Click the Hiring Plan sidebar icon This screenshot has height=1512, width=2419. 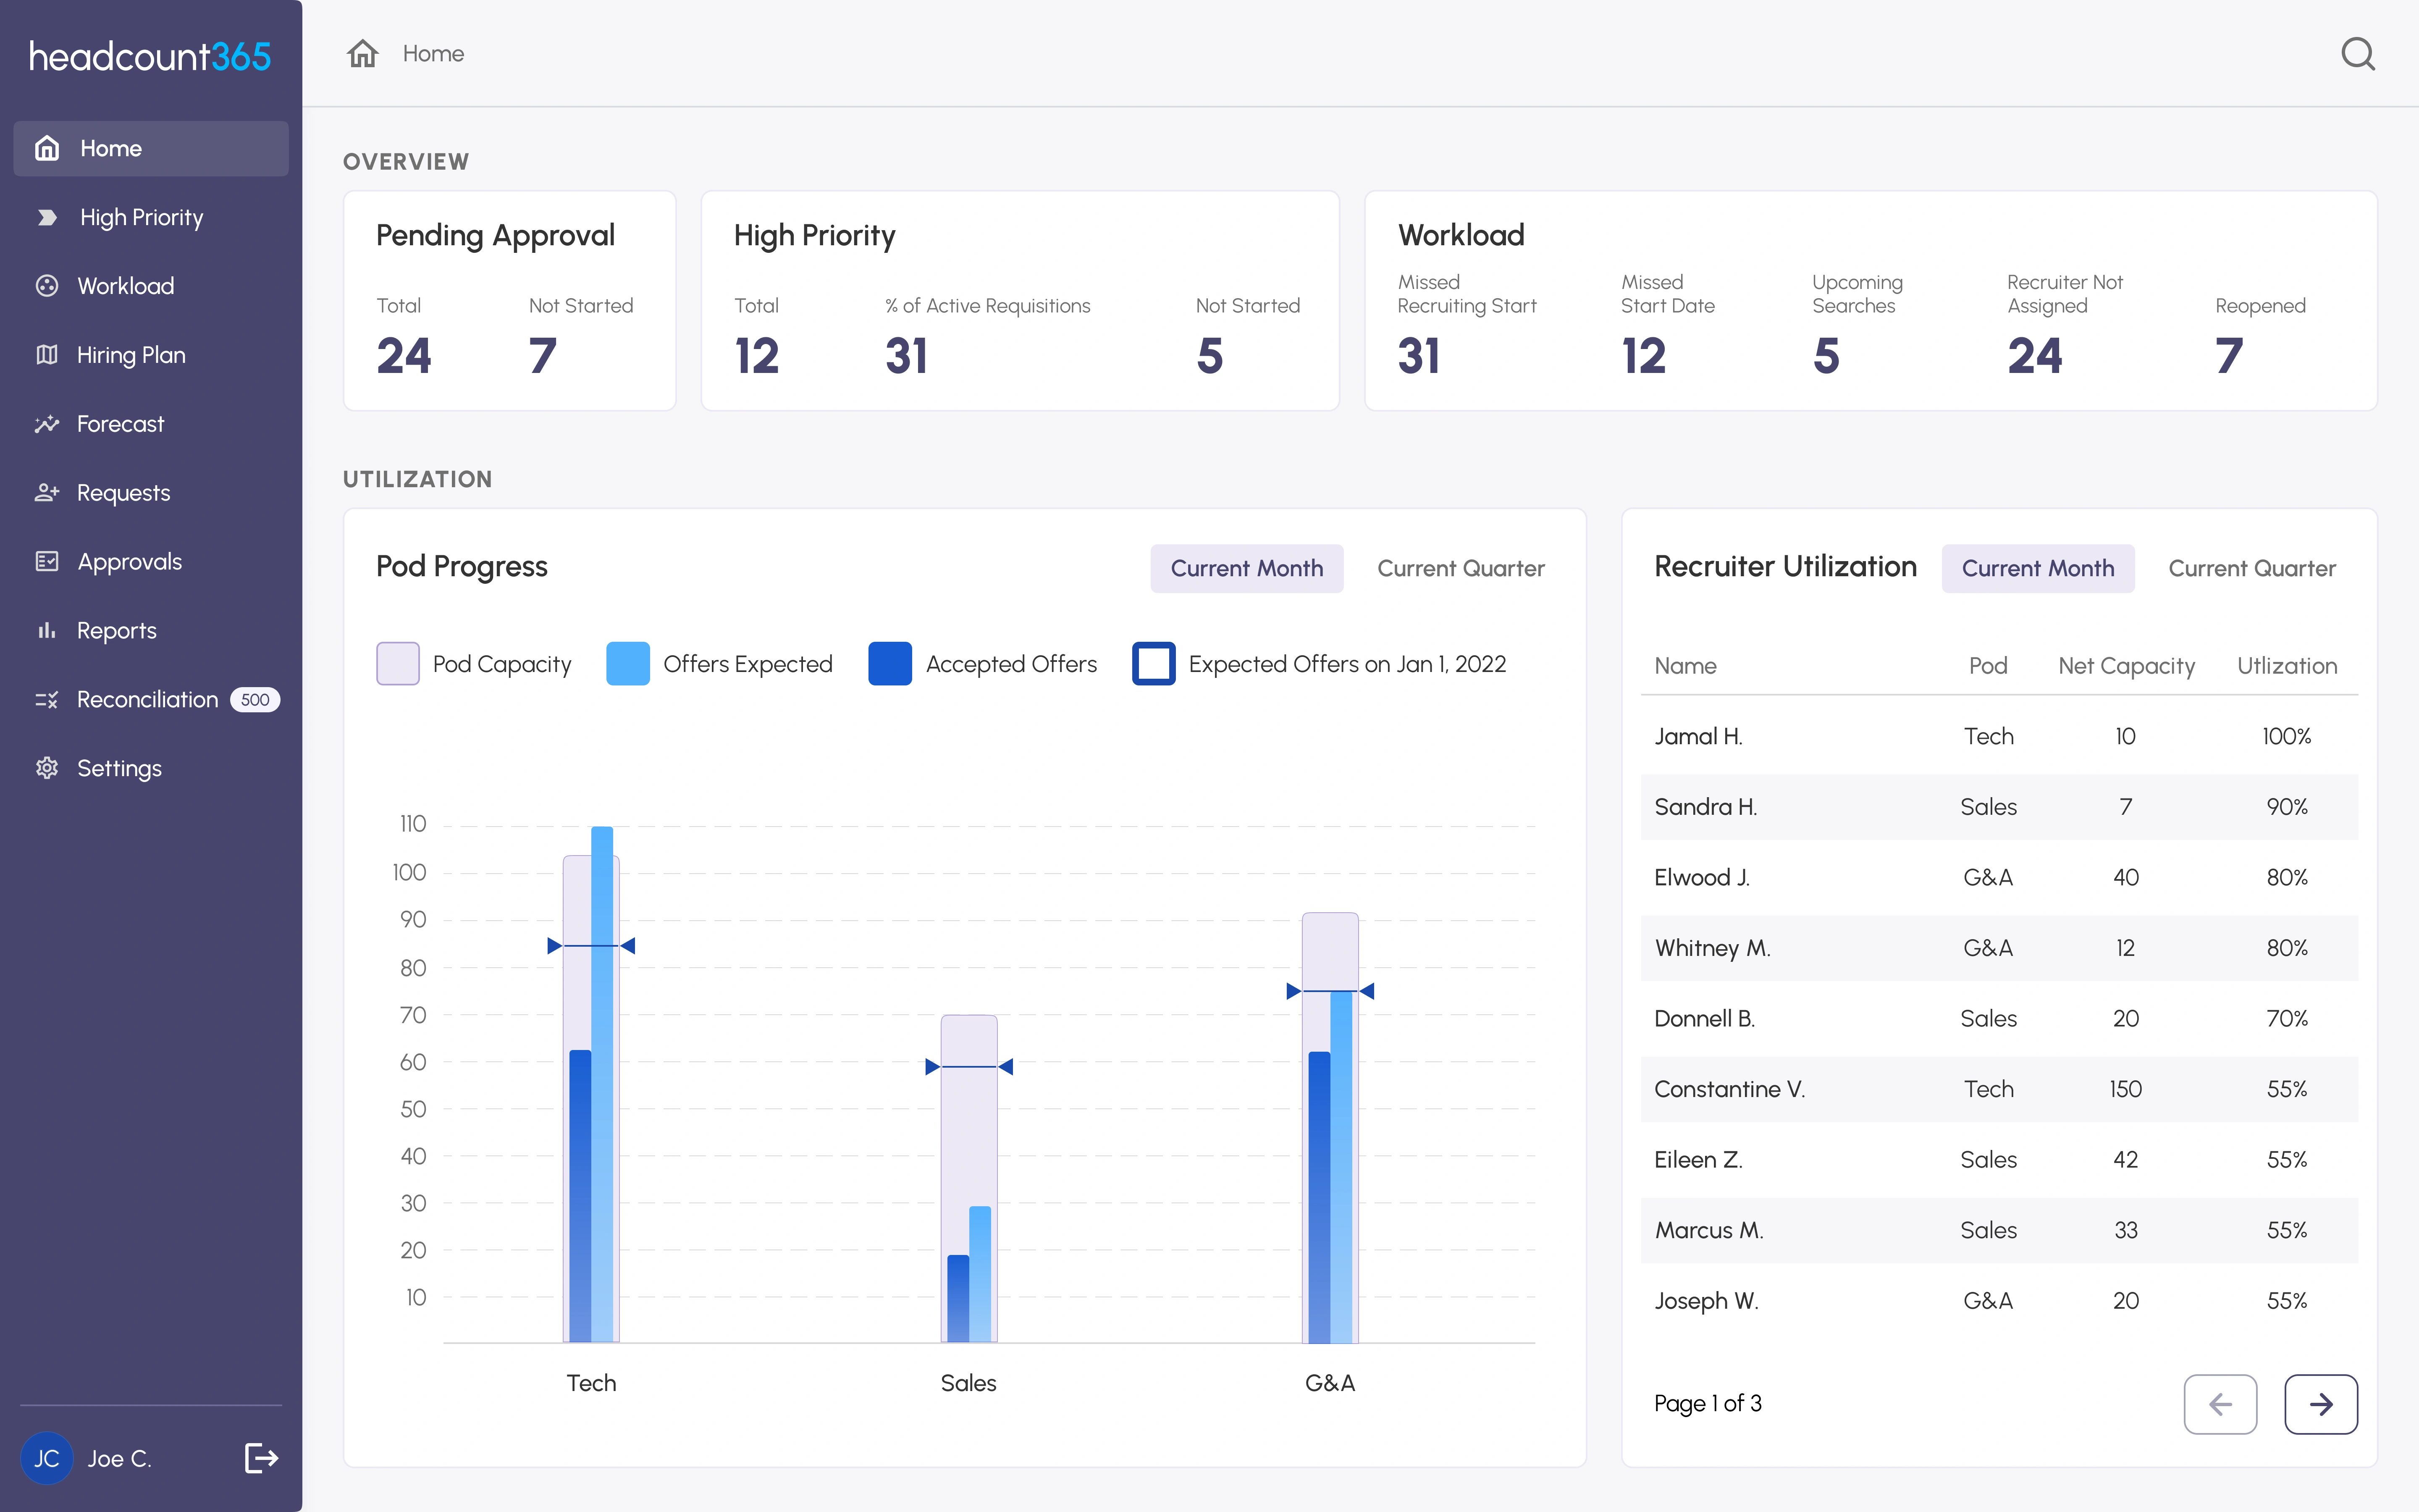pyautogui.click(x=47, y=354)
